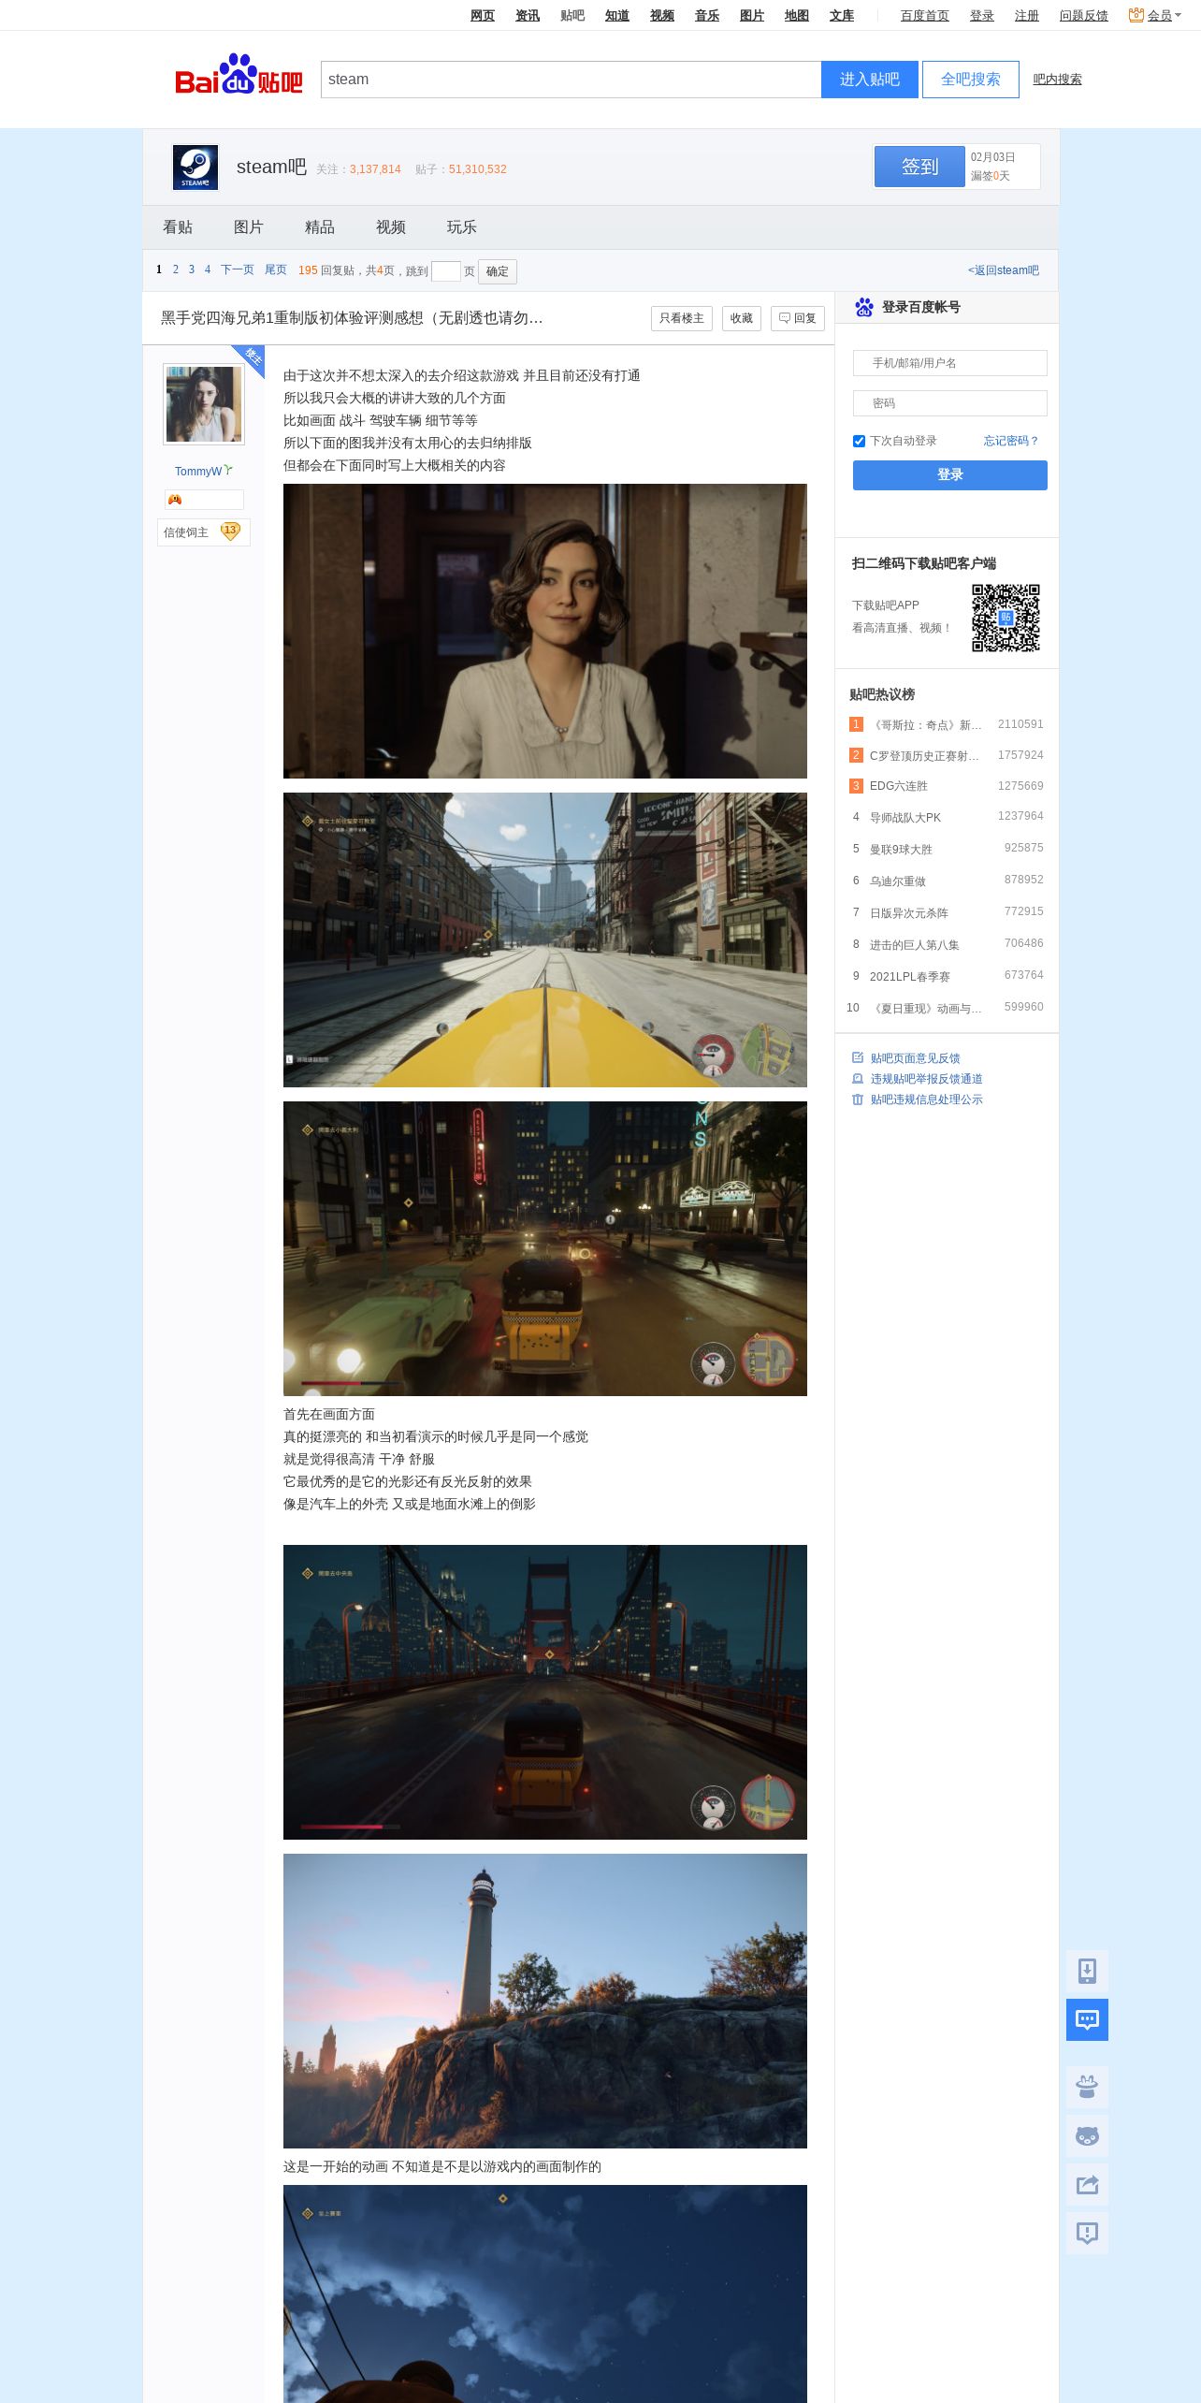
Task: Click the mobile download floating icon
Action: (x=1087, y=1971)
